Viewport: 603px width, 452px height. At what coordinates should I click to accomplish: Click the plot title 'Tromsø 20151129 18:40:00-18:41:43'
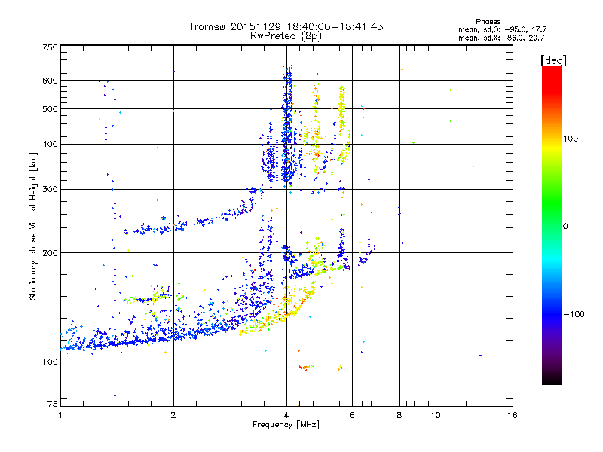click(286, 26)
